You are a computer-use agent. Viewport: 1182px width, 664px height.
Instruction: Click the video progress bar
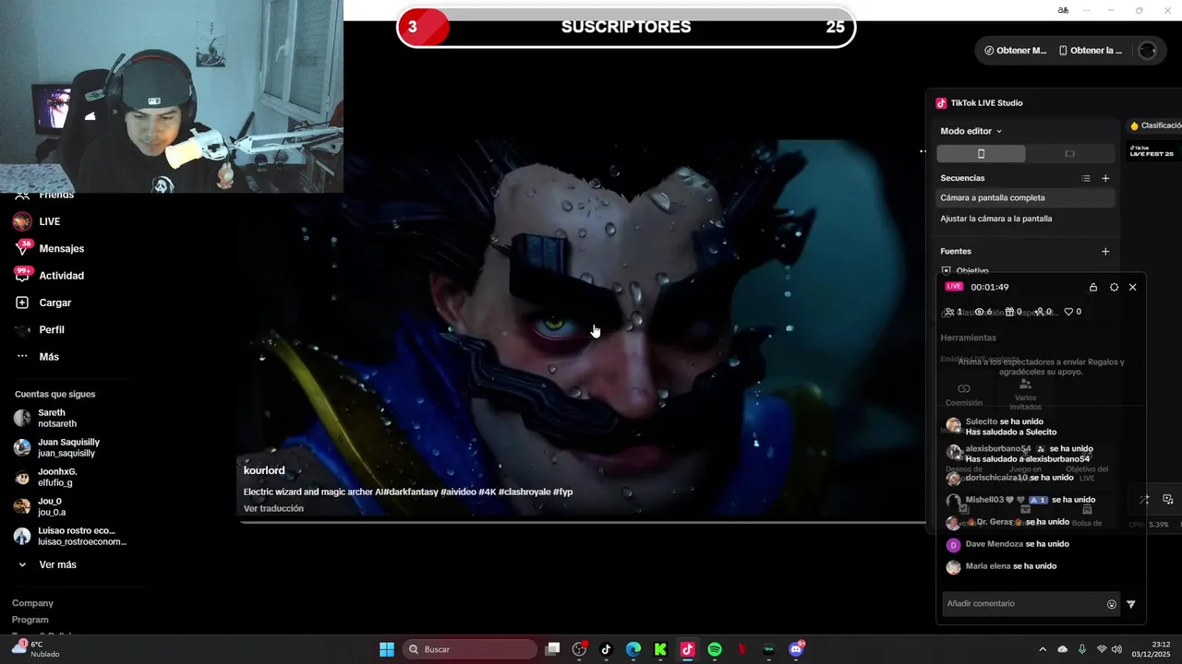click(x=582, y=523)
